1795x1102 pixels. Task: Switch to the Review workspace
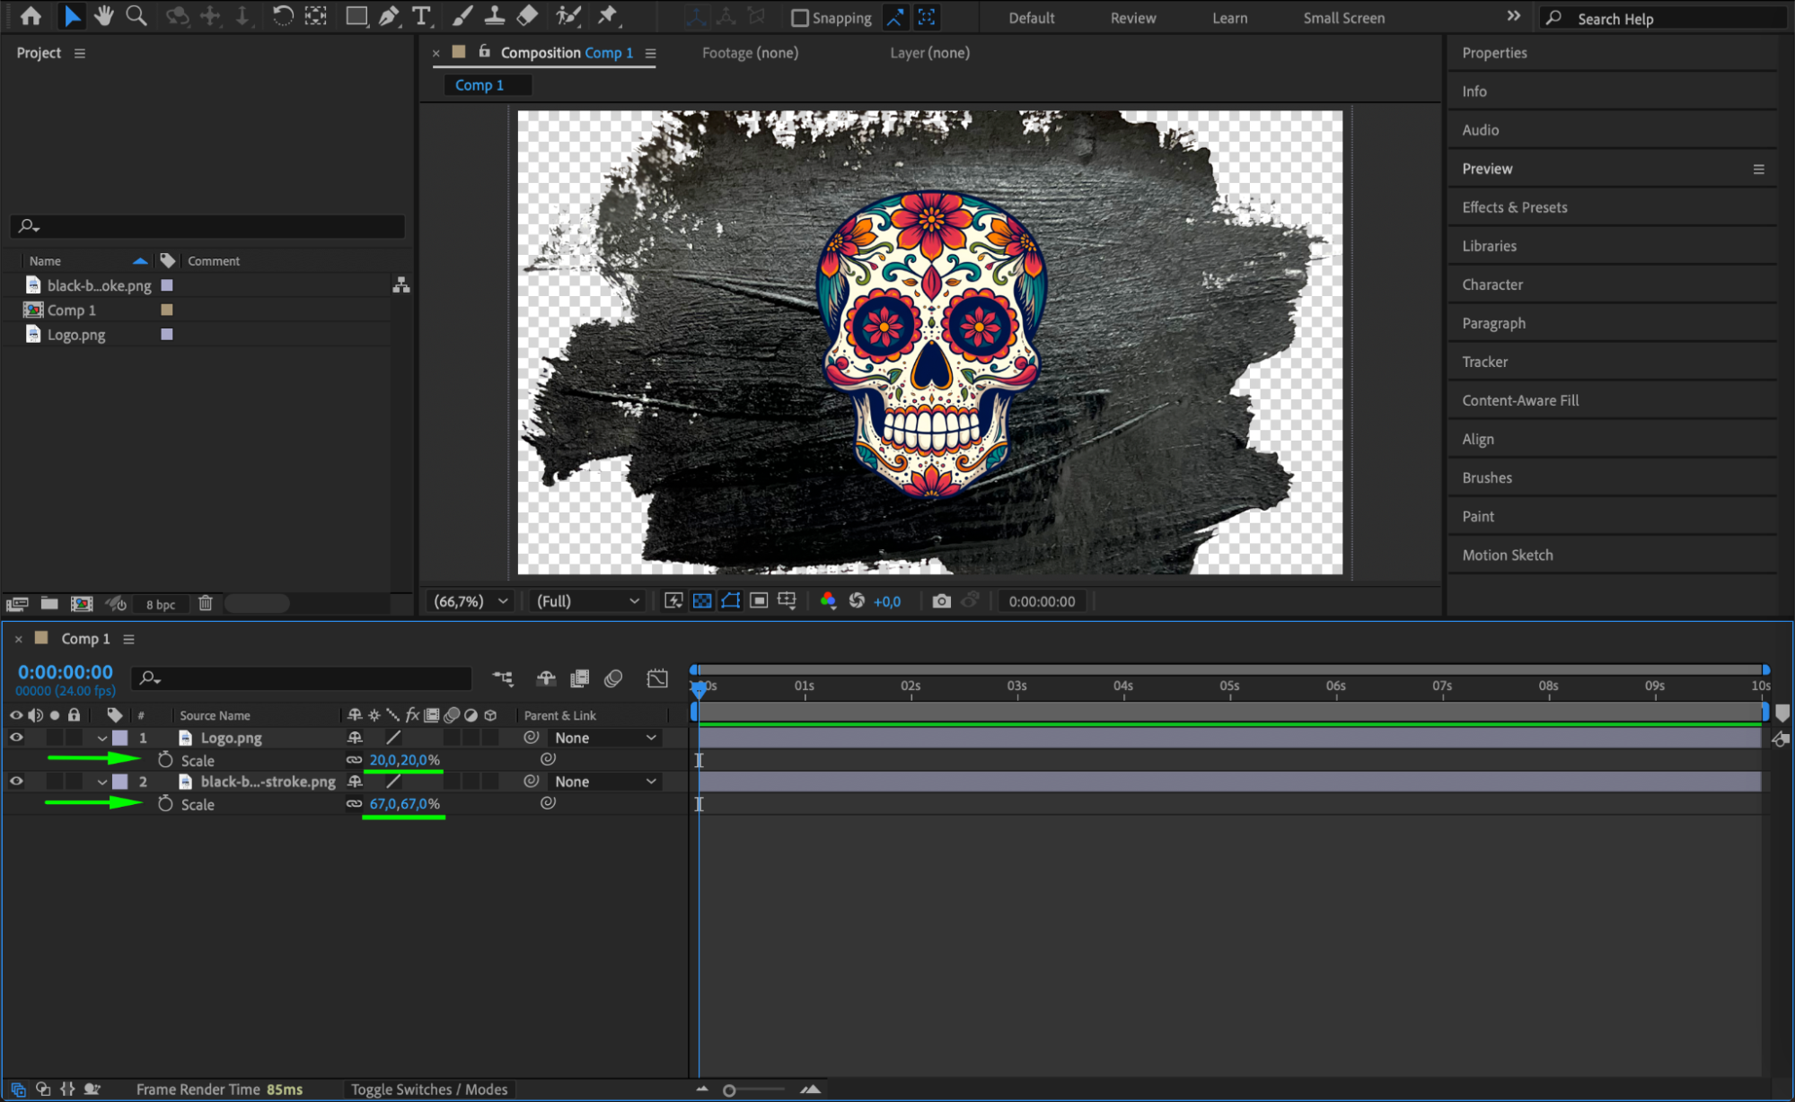point(1132,18)
